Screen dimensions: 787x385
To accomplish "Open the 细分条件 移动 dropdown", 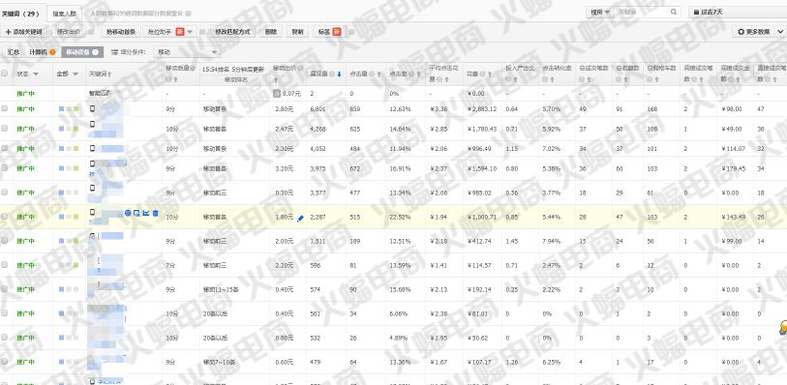I will coord(188,51).
